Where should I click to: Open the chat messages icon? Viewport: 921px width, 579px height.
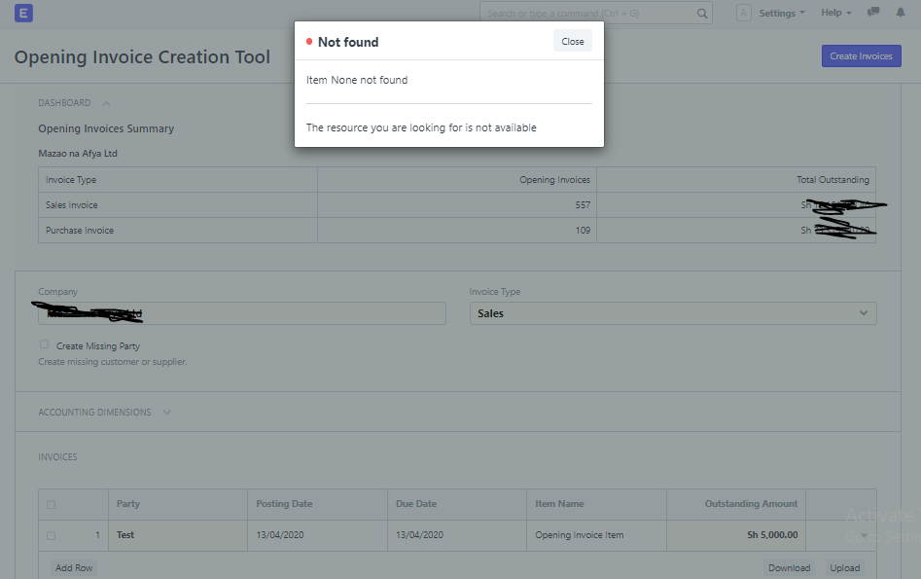[873, 13]
